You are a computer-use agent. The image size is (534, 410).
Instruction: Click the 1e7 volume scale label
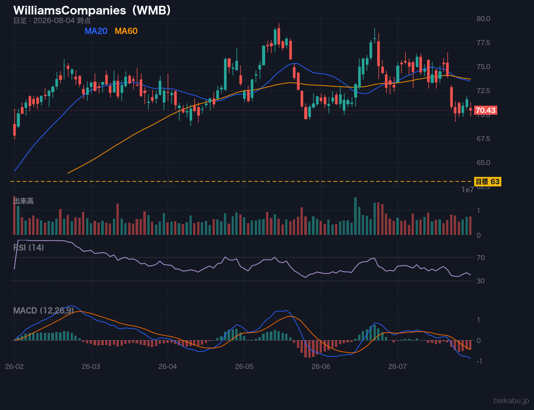pos(468,190)
